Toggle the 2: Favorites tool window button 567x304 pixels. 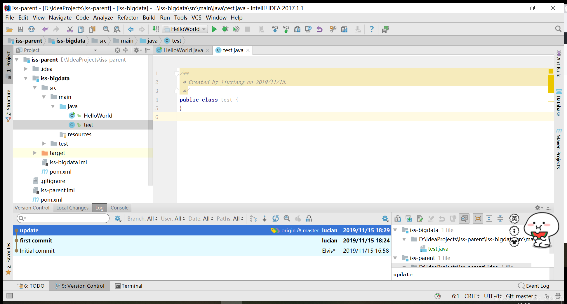point(8,258)
